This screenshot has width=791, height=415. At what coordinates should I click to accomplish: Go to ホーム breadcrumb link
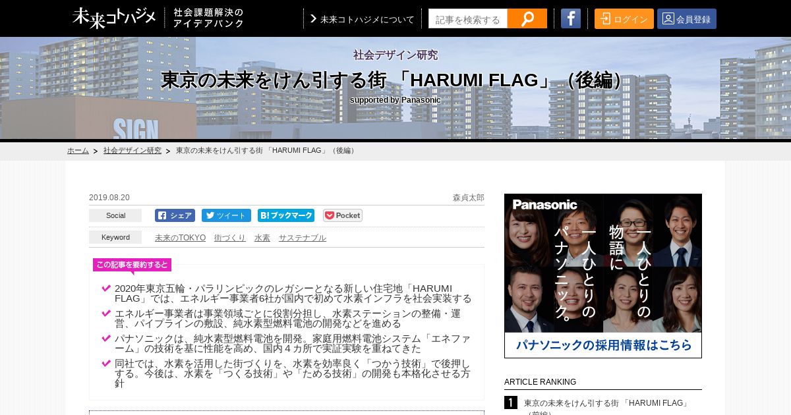pos(78,151)
